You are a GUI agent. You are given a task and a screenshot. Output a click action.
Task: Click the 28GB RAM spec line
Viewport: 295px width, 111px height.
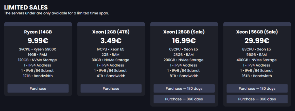(x=184, y=55)
